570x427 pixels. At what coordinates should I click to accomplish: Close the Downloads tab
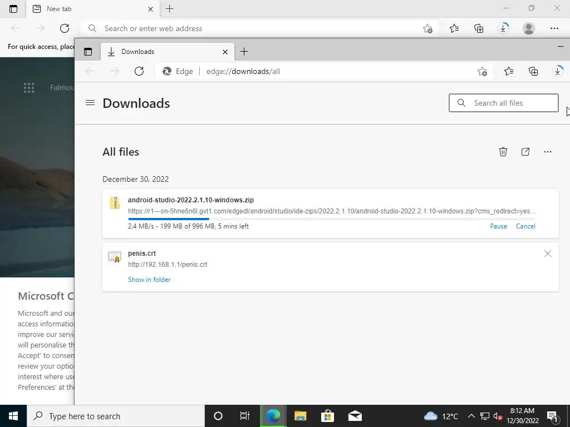point(225,52)
